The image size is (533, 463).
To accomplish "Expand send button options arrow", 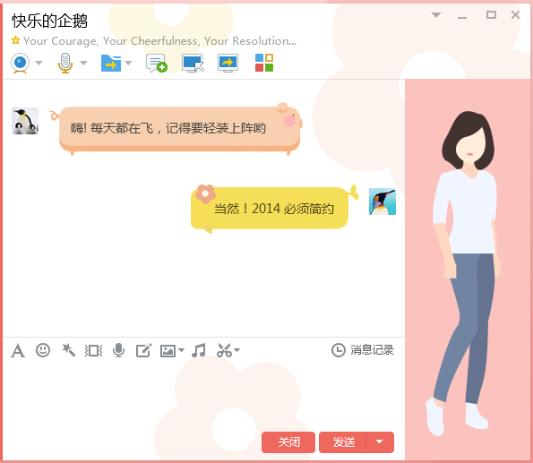I will coord(380,442).
